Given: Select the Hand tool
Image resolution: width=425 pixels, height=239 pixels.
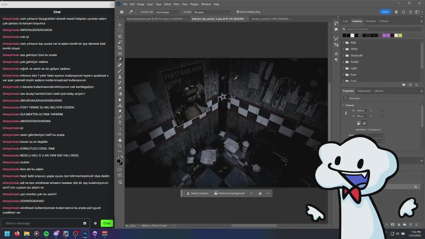Looking at the screenshot, I should coord(120,140).
